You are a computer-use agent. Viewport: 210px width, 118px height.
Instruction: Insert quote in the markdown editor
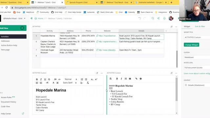pos(130,79)
